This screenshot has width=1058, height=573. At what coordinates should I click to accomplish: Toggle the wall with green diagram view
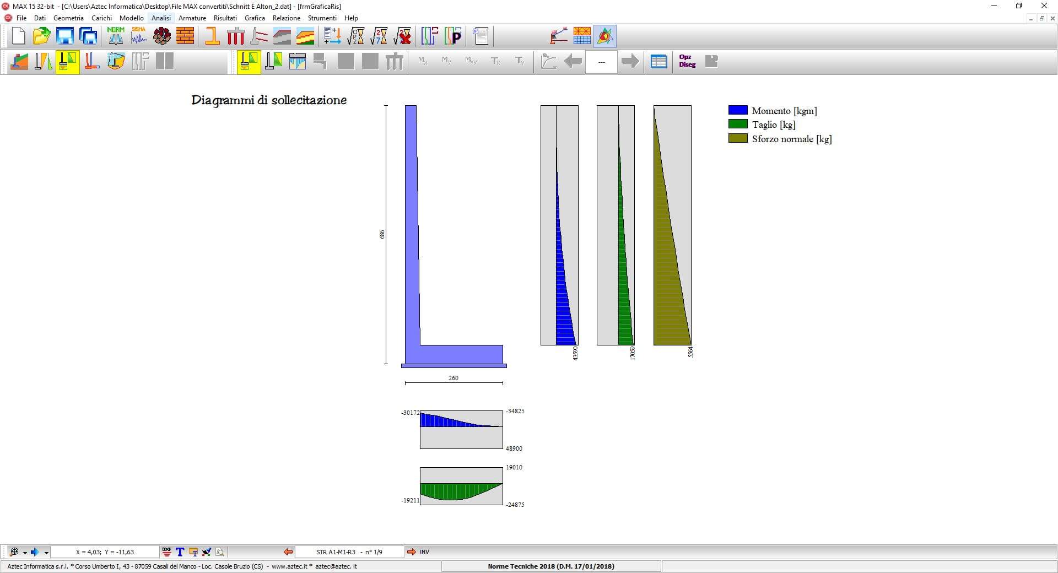coord(273,61)
